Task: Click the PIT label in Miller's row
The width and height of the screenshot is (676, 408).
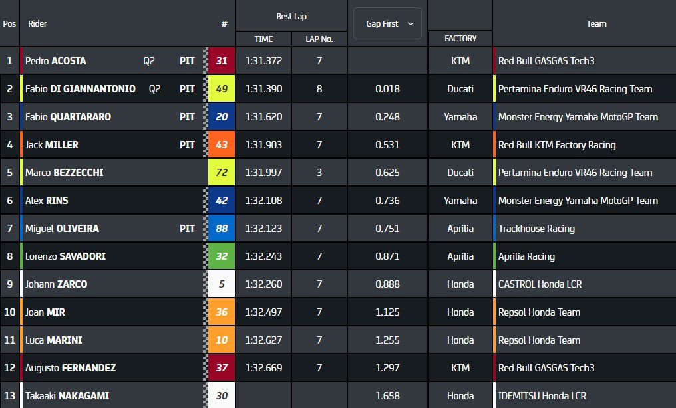Action: coord(187,145)
